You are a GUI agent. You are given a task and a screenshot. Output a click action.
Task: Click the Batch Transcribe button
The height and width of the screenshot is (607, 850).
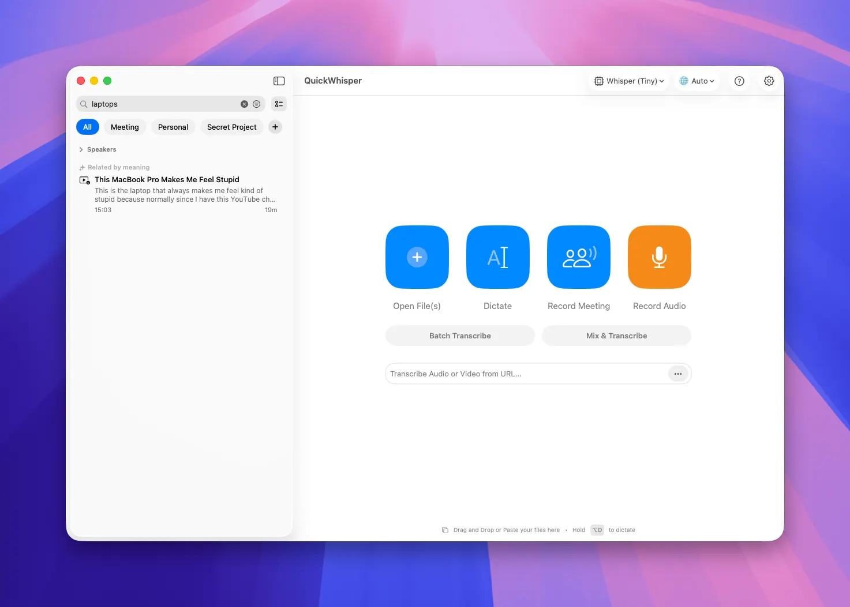coord(460,335)
